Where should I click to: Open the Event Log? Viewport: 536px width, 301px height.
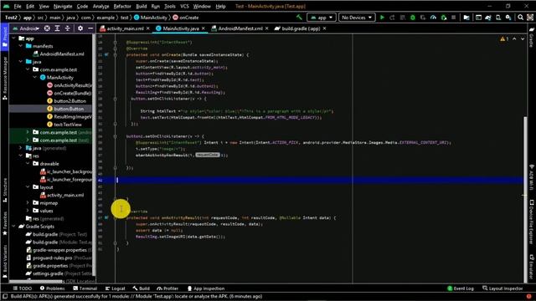click(x=461, y=288)
